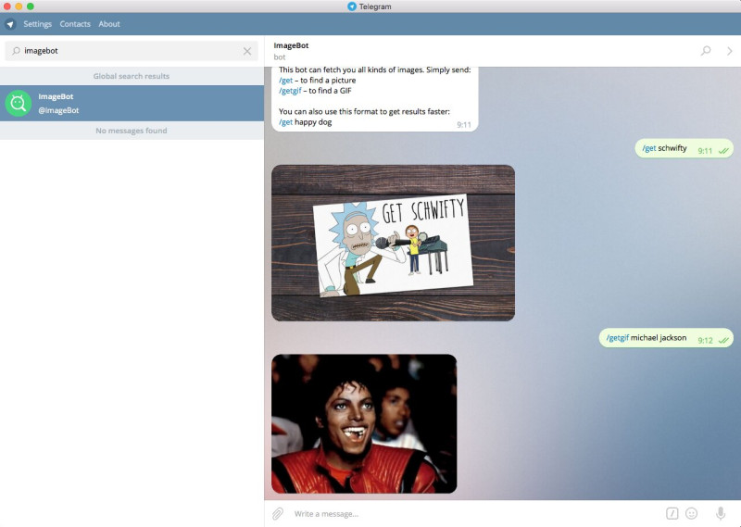Open the bot commands slash icon
The width and height of the screenshot is (741, 527).
click(672, 513)
